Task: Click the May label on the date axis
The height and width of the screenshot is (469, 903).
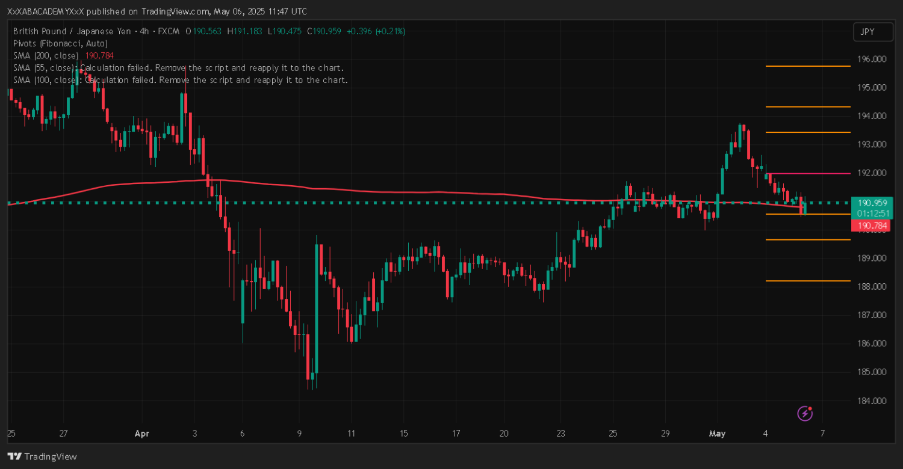Action: [717, 434]
